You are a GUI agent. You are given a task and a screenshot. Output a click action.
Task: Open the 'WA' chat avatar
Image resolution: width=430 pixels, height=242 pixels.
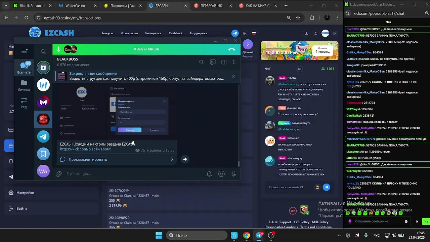[43, 171]
